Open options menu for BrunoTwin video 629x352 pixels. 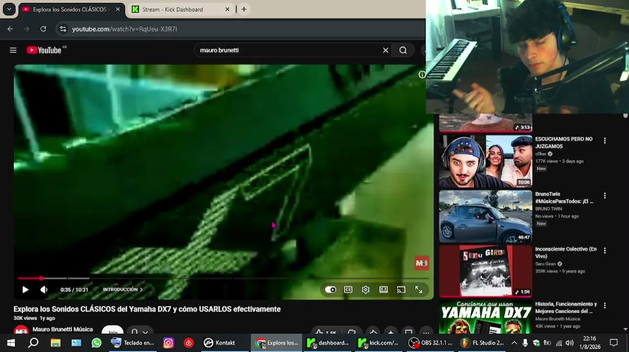coord(605,196)
